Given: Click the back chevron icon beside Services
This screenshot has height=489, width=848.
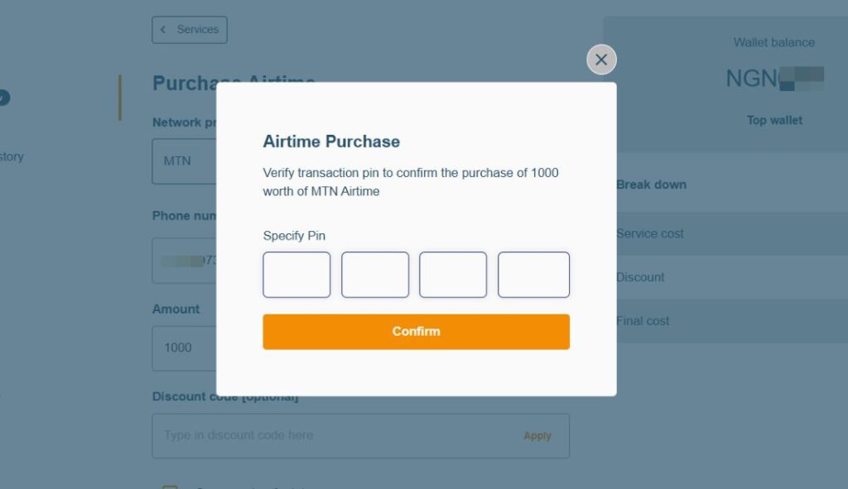Looking at the screenshot, I should (163, 29).
